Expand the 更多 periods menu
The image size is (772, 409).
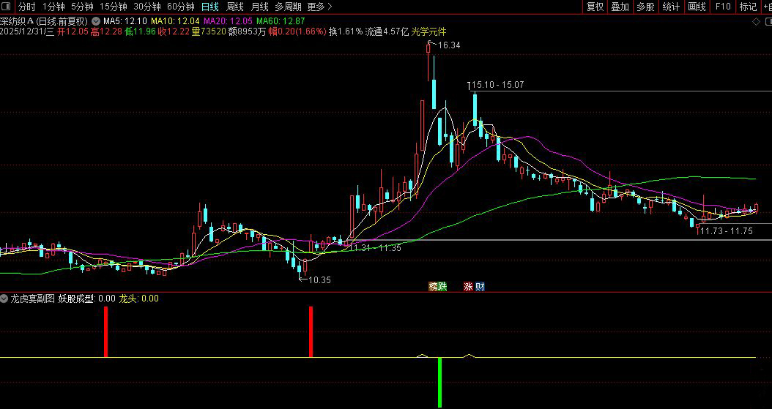pyautogui.click(x=319, y=7)
